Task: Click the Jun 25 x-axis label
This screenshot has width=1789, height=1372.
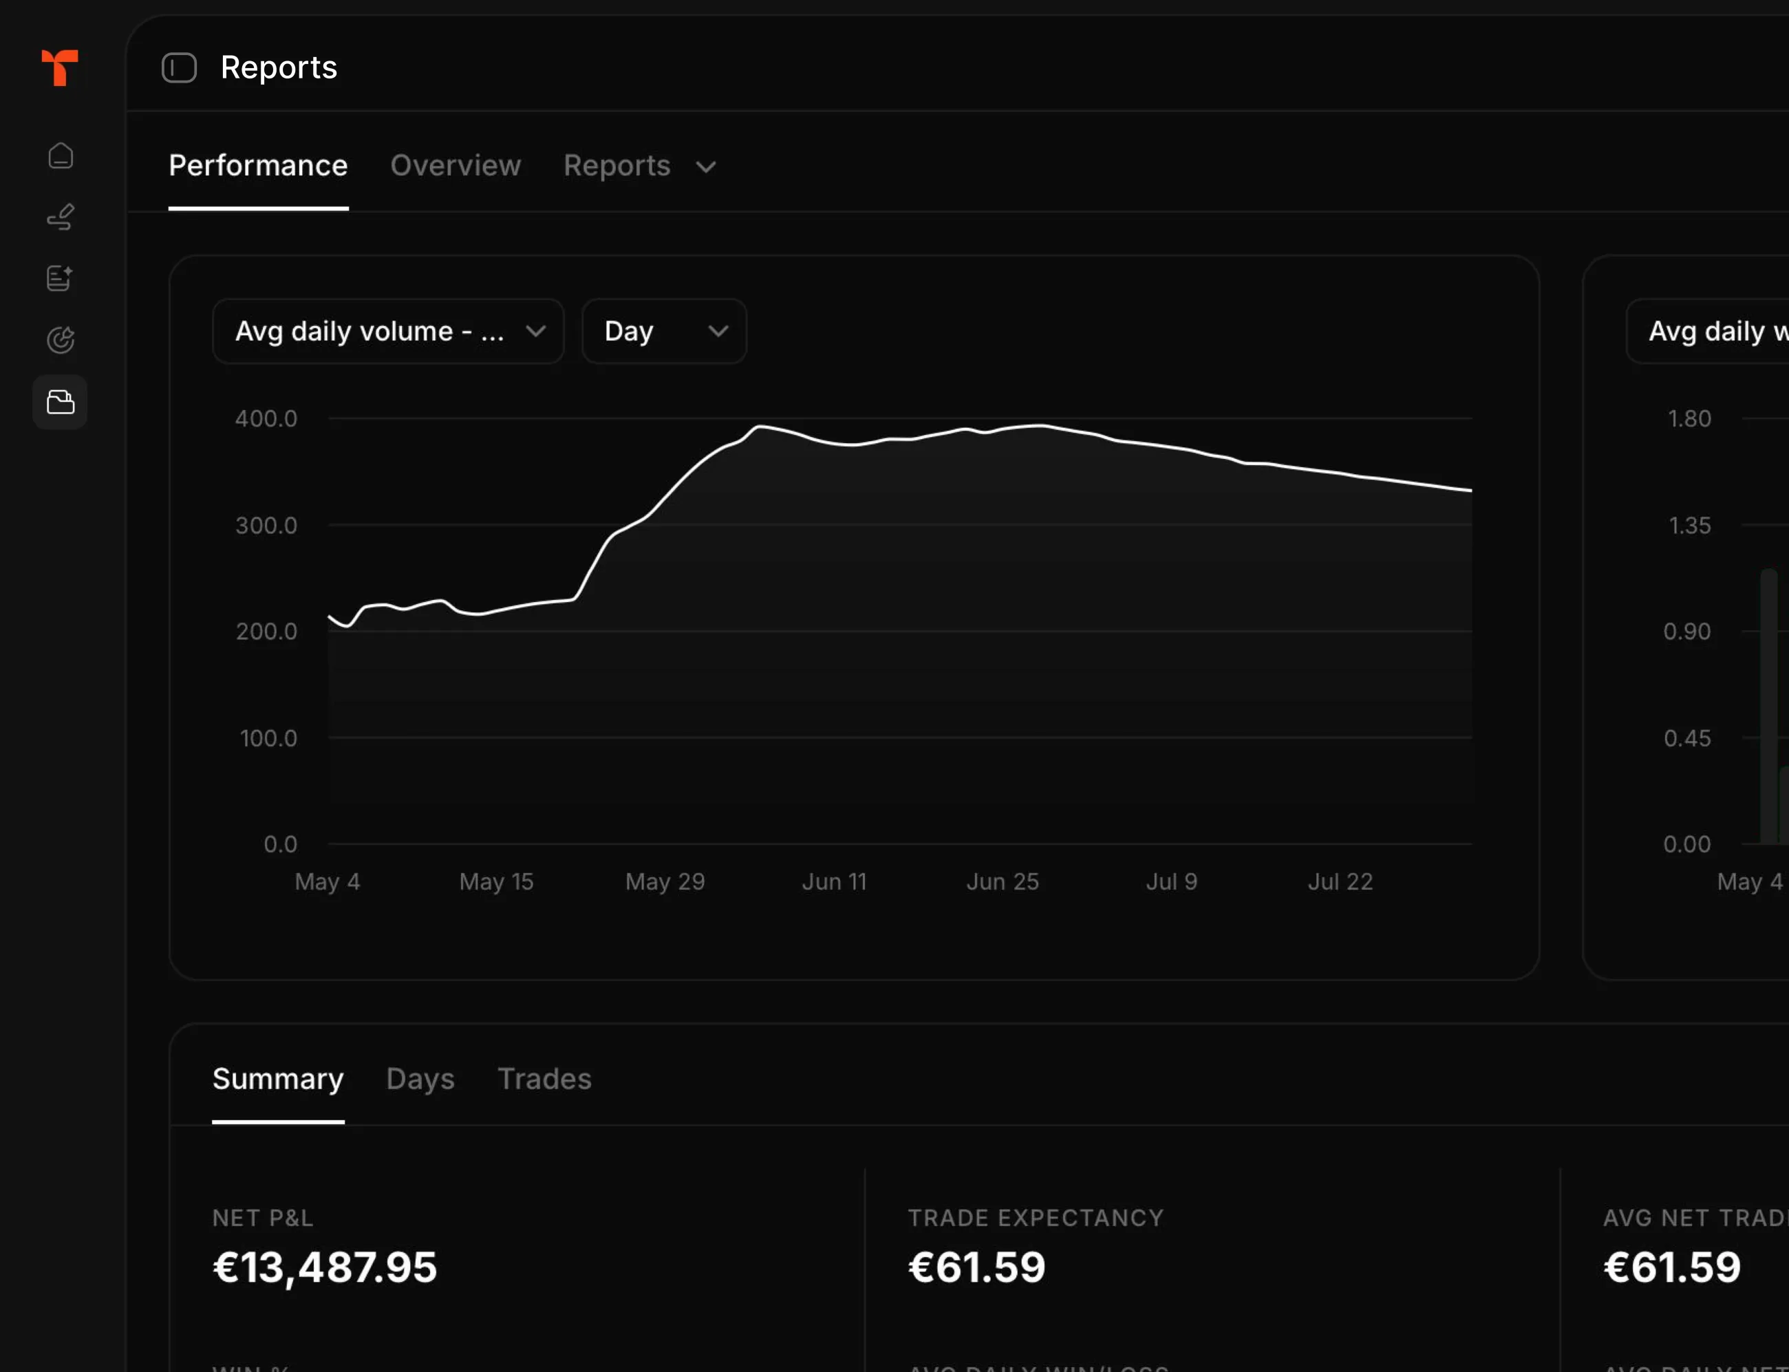Action: click(x=1003, y=882)
